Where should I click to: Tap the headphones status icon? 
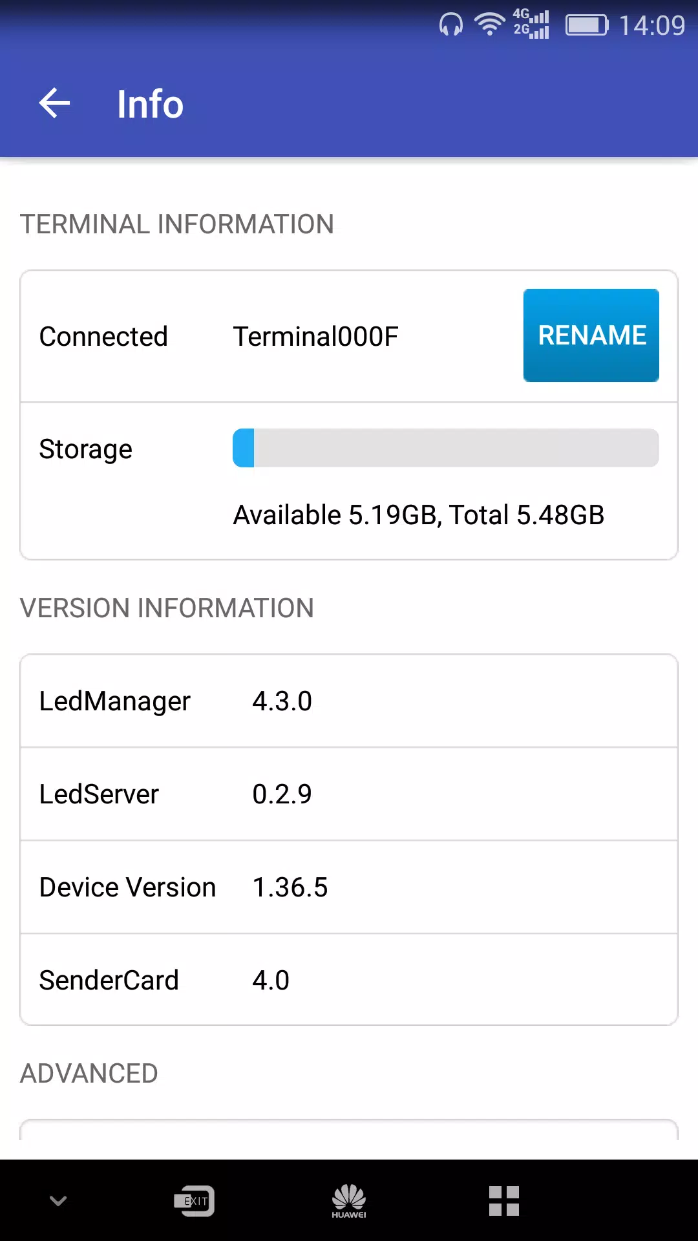(x=451, y=25)
